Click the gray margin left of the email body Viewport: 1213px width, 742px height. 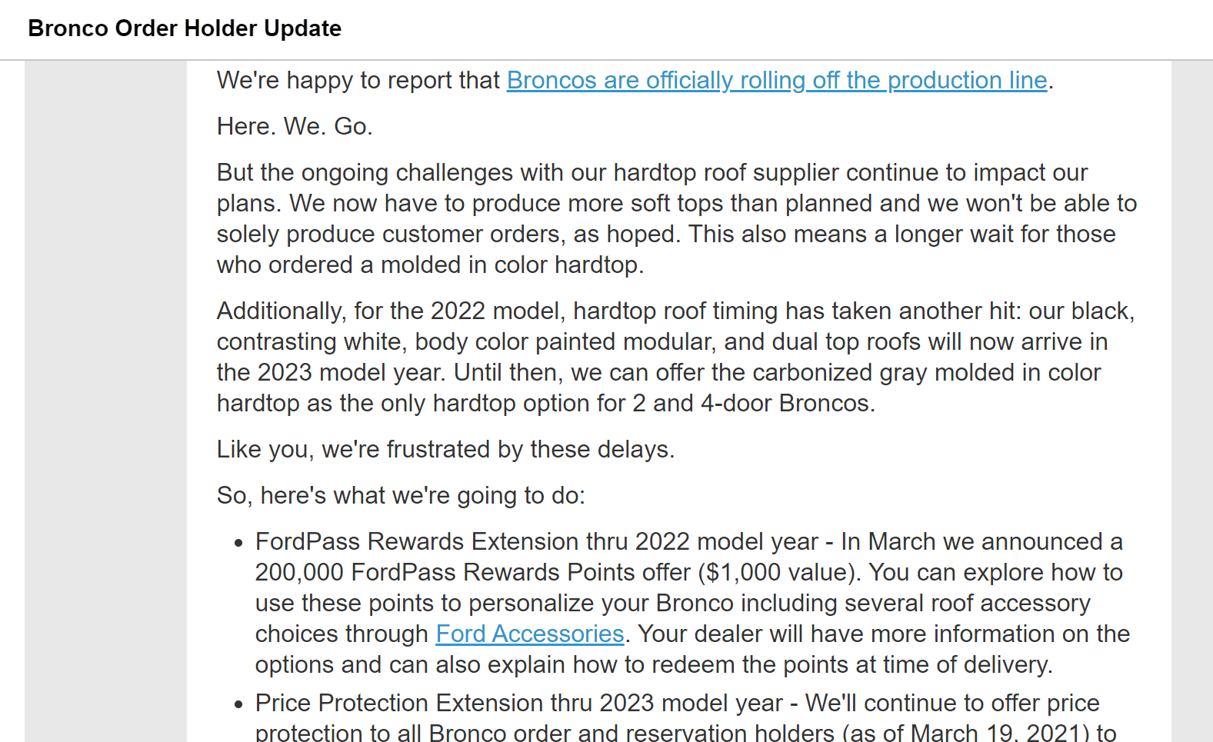(105, 400)
